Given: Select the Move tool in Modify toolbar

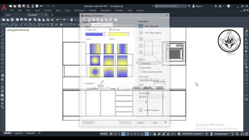Looking at the screenshot, I should click(x=246, y=51).
